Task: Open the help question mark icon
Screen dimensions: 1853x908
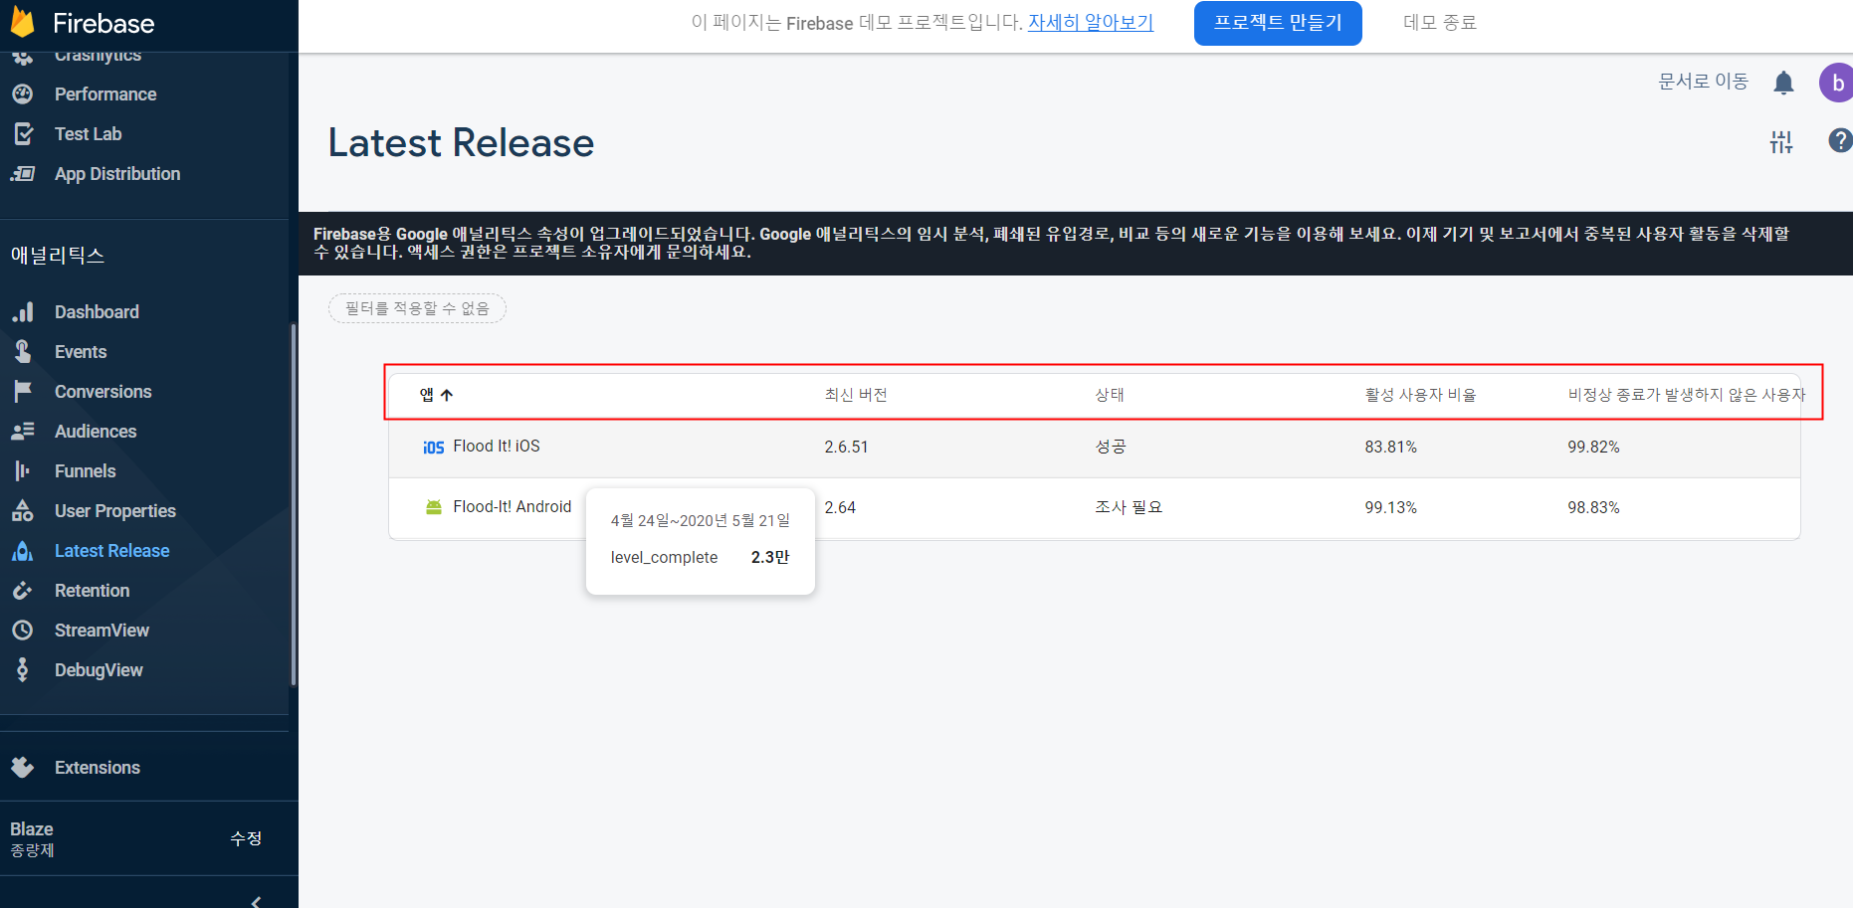Action: (x=1840, y=141)
